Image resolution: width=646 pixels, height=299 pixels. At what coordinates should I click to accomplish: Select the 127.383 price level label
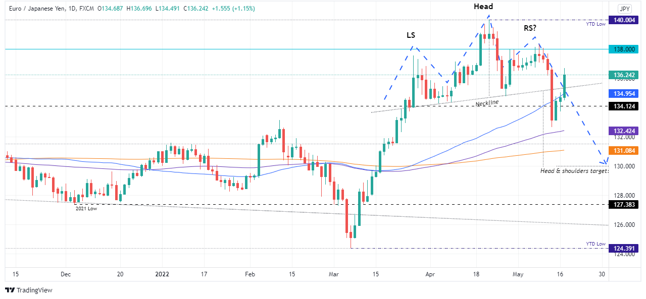pyautogui.click(x=624, y=204)
